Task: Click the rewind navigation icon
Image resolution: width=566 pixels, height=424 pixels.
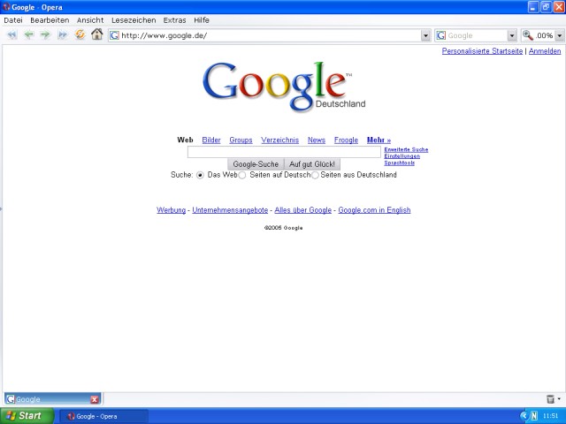Action: coord(11,35)
